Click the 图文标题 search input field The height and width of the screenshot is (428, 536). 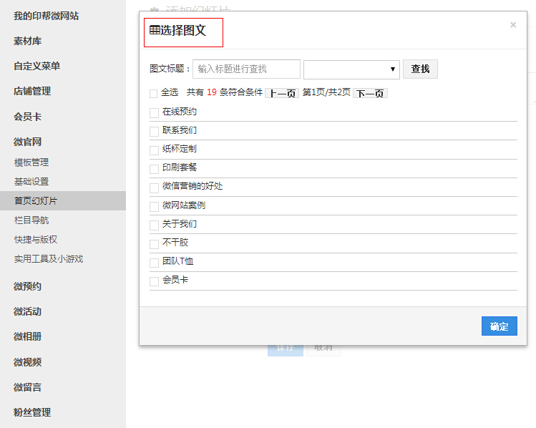(246, 69)
